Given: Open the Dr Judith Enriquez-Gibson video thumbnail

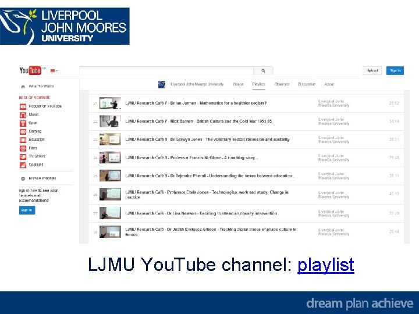Looking at the screenshot, I should pos(110,232).
